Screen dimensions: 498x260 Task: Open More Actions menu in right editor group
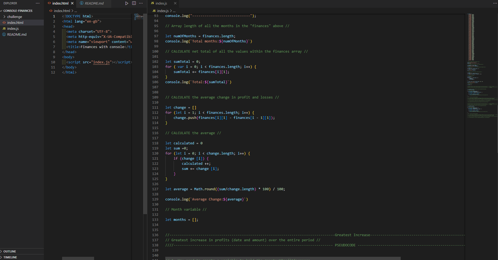point(495,3)
